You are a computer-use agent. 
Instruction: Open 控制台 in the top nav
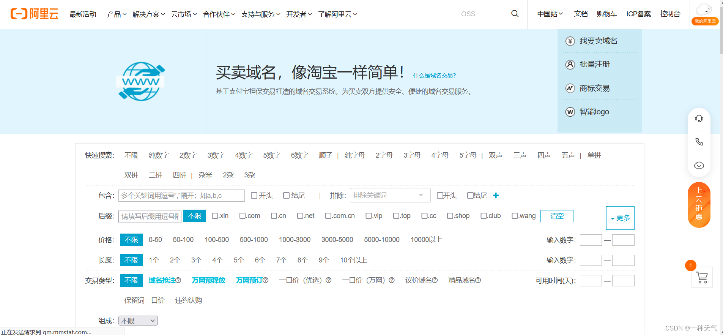coord(670,14)
